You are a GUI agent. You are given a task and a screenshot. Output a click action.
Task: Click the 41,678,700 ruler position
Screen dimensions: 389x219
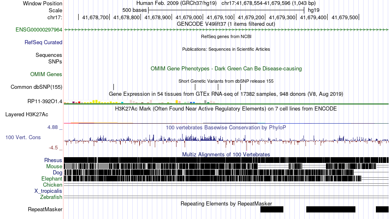pyautogui.click(x=95, y=17)
